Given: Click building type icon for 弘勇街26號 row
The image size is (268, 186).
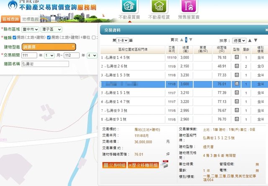Looking at the screenshot, I should click(x=237, y=66).
